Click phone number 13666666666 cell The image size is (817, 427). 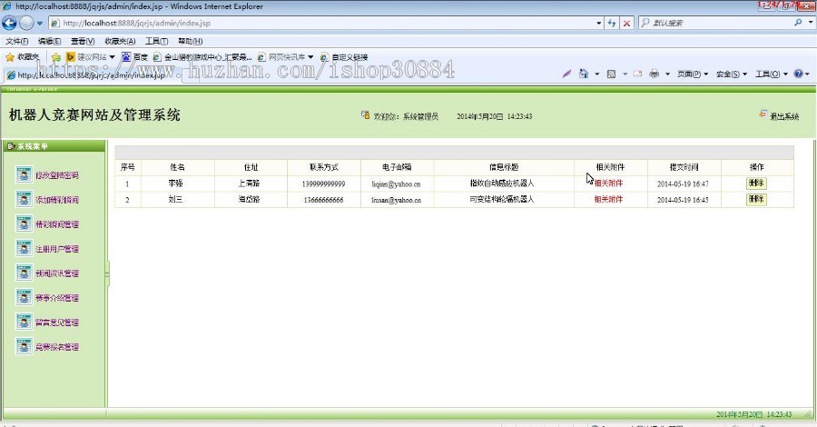(323, 200)
